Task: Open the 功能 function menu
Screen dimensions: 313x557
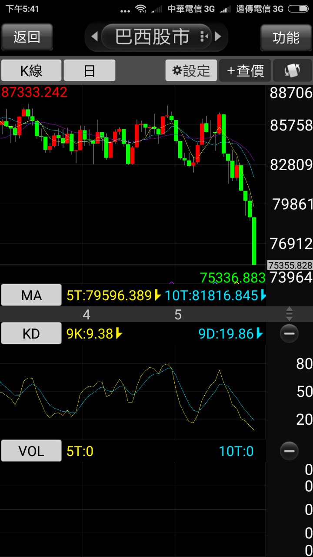Action: [x=286, y=37]
